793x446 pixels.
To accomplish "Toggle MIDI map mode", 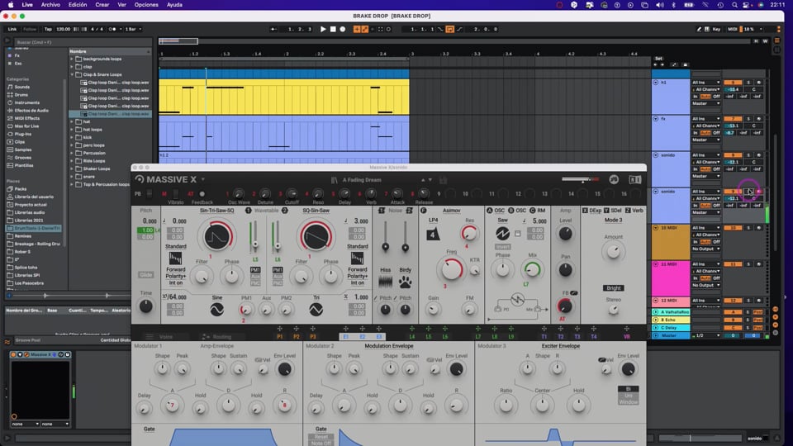I will pos(732,30).
